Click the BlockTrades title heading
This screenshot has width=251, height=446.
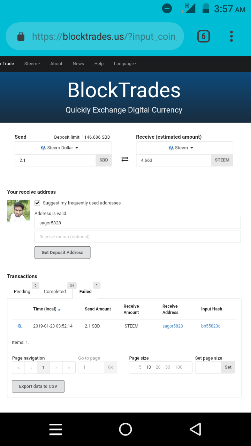point(124,90)
